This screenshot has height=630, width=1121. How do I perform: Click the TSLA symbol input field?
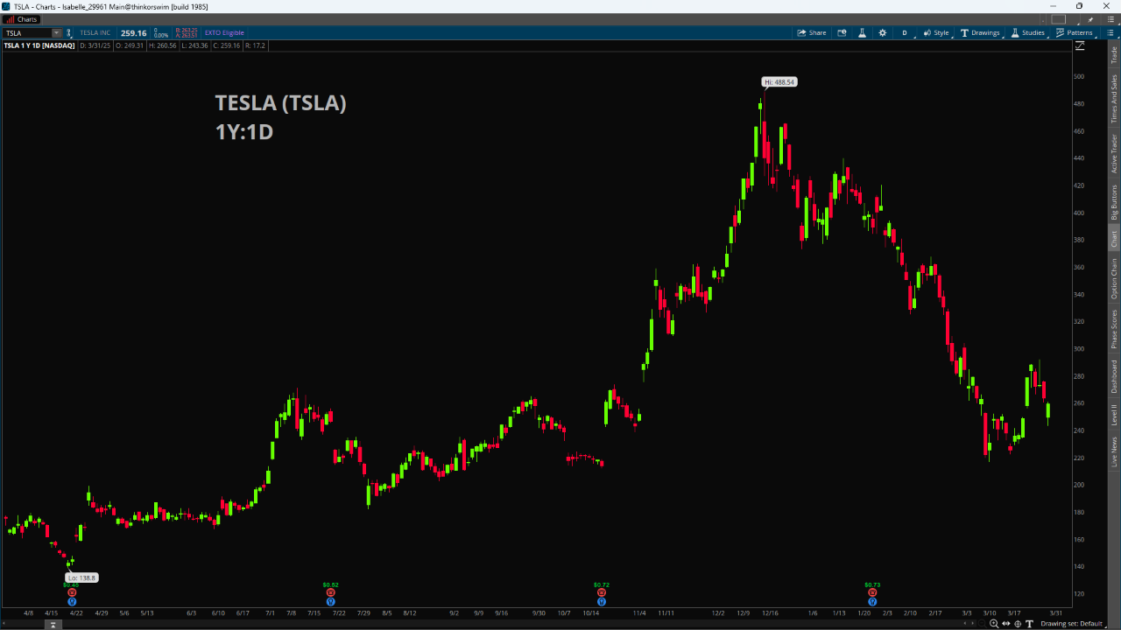(28, 32)
